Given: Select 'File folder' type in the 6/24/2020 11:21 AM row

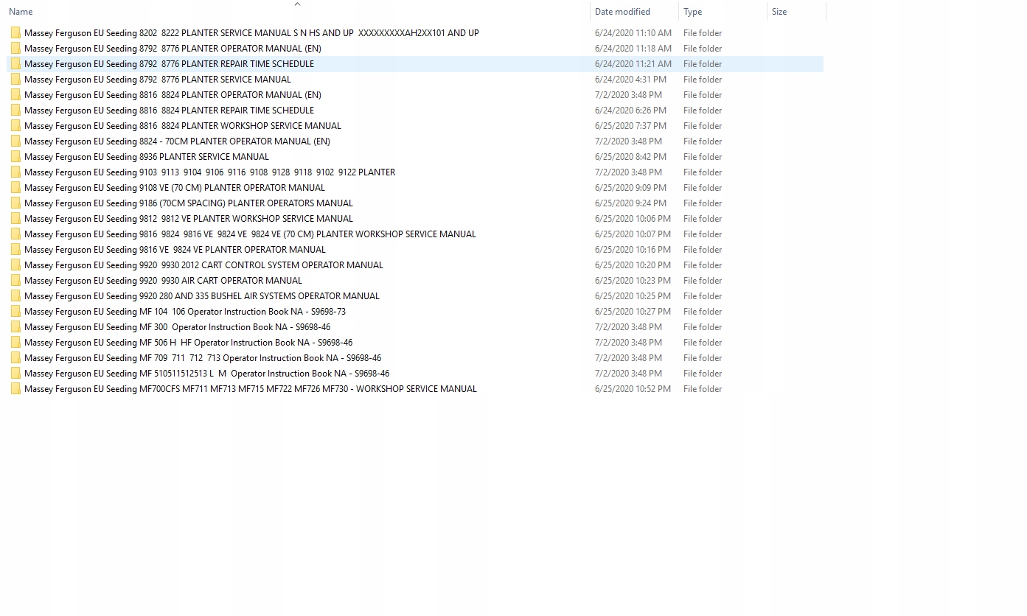Looking at the screenshot, I should pos(703,64).
